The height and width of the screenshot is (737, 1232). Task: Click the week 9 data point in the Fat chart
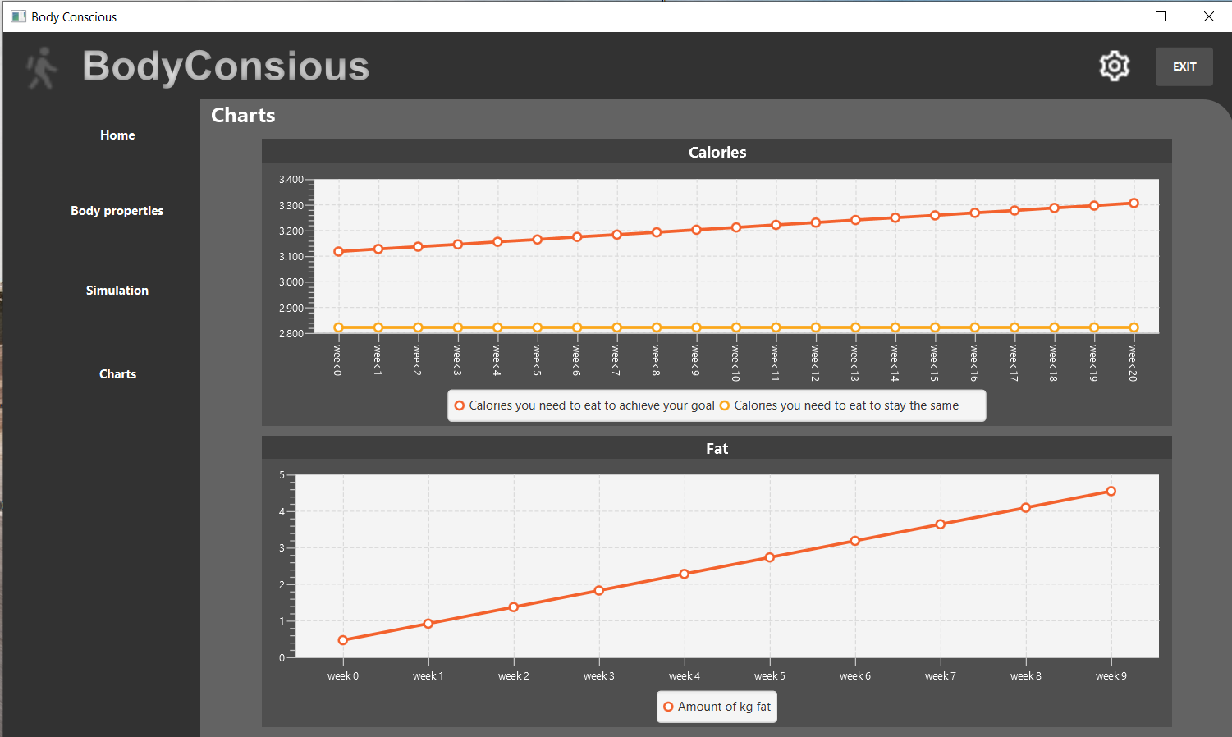tap(1111, 492)
